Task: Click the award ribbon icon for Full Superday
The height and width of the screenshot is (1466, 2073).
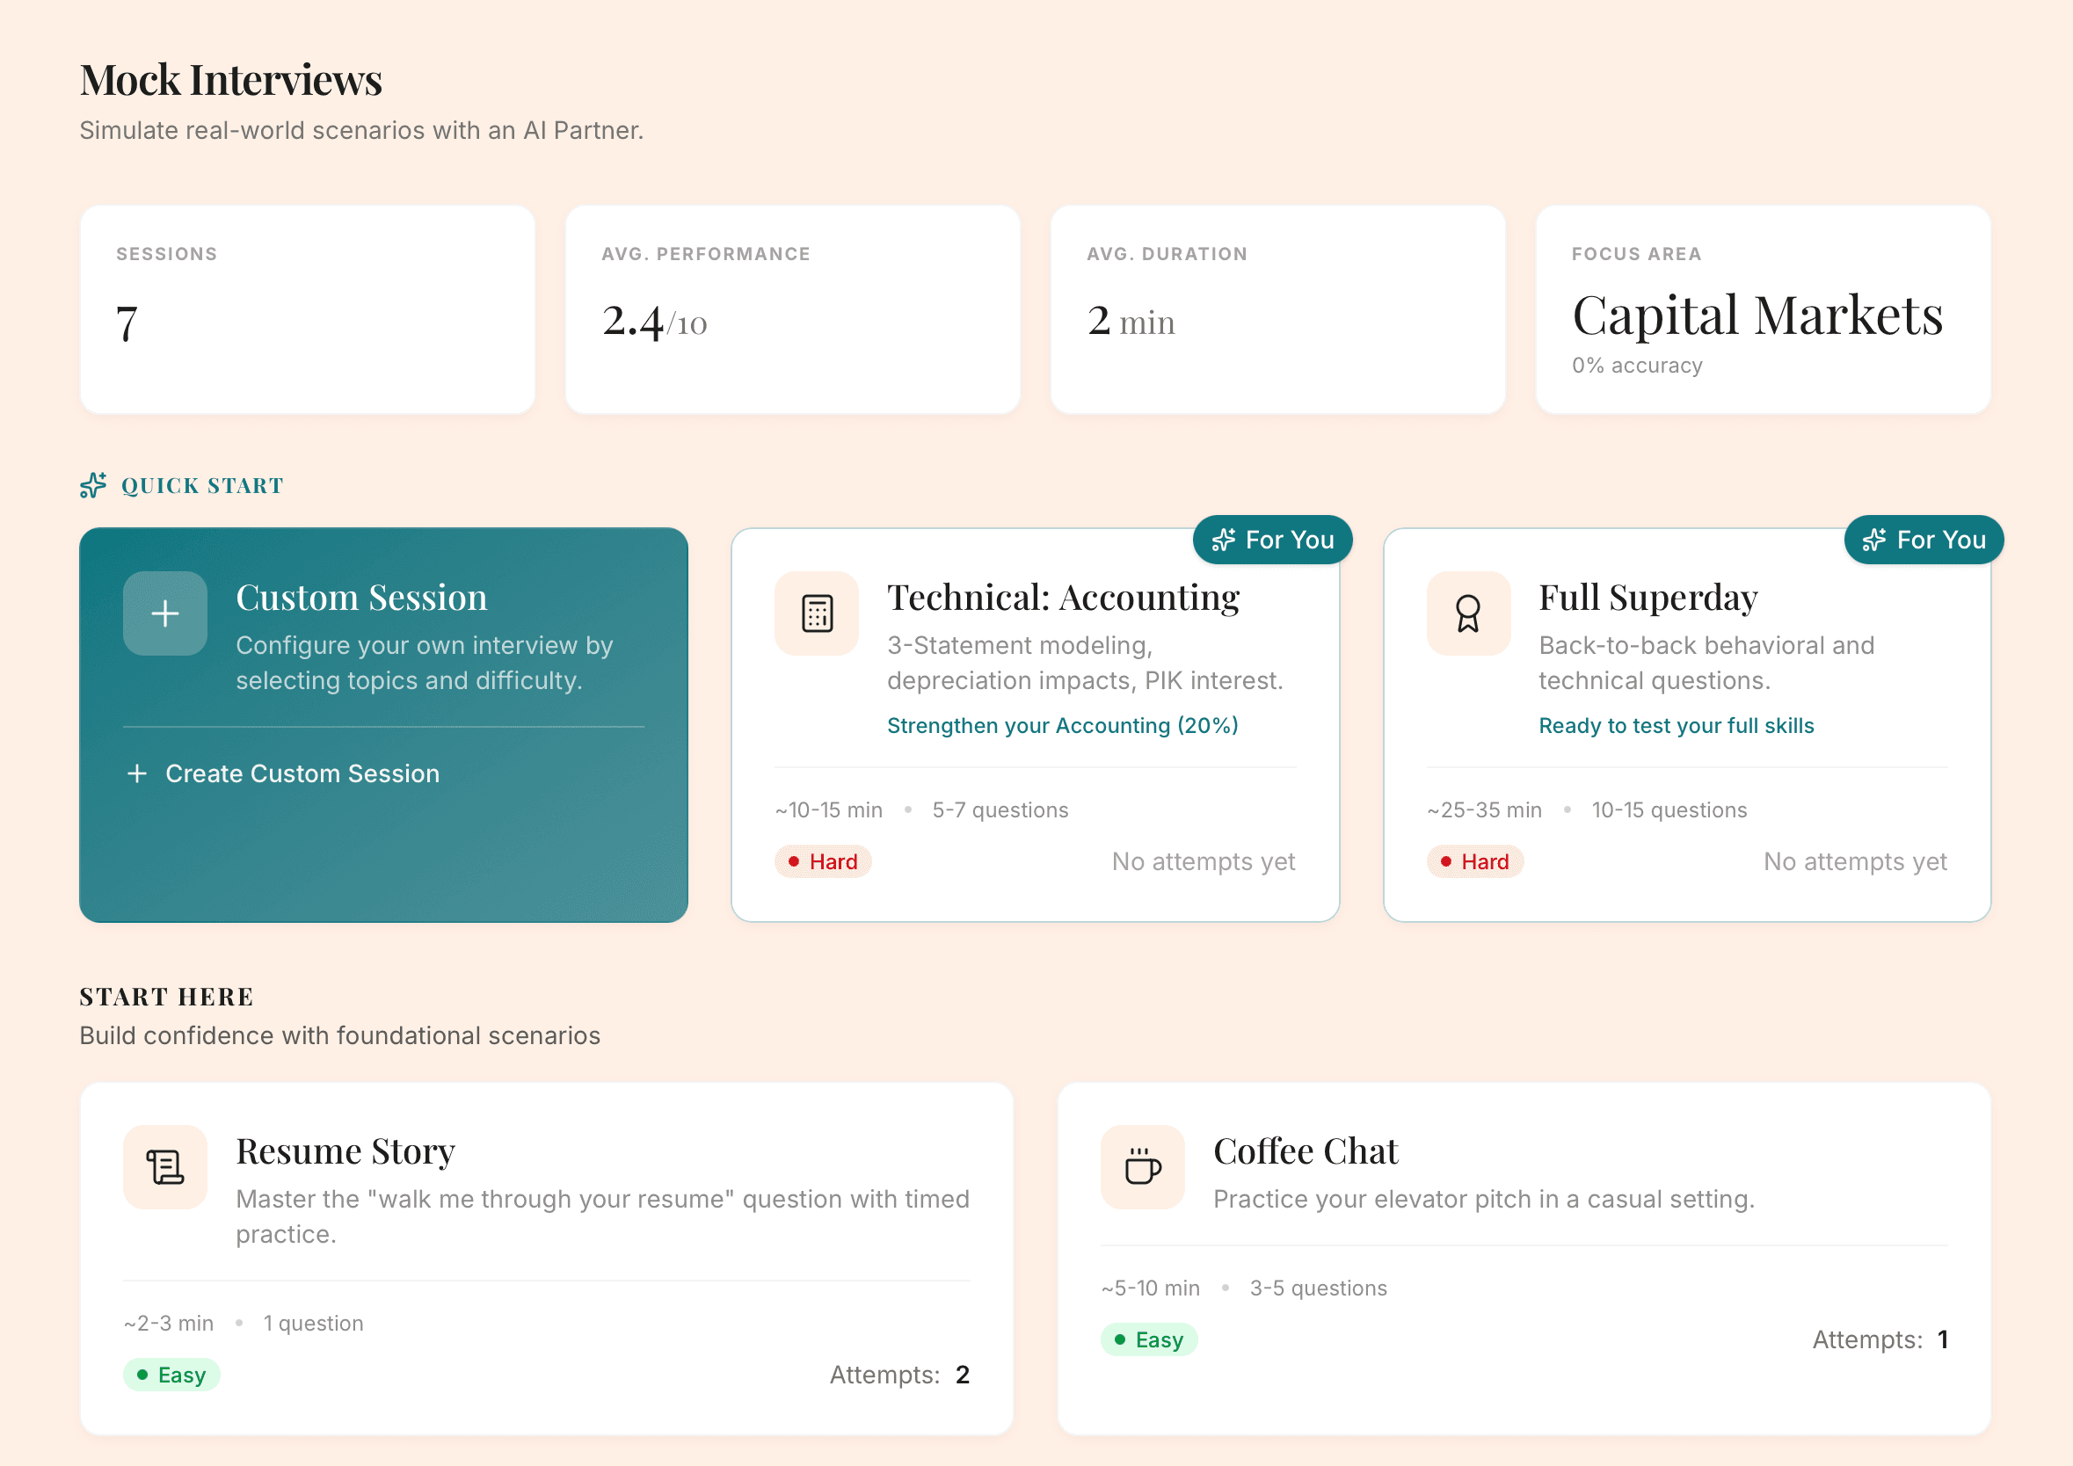Action: [1468, 613]
